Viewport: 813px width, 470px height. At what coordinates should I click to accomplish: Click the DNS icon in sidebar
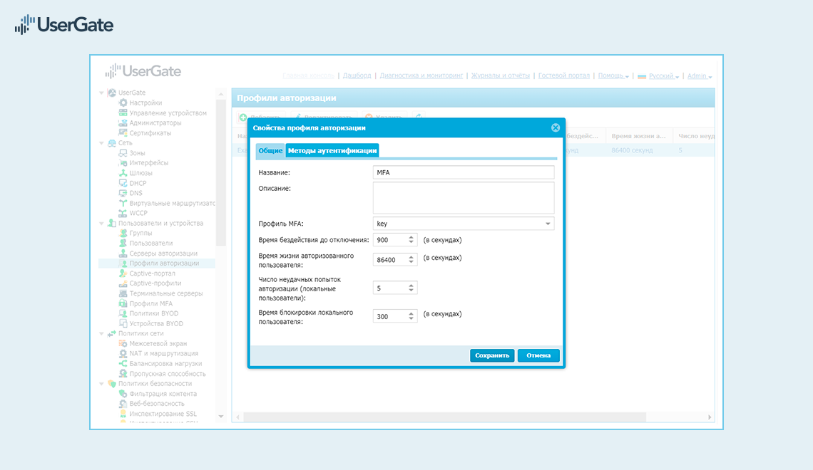pyautogui.click(x=123, y=193)
